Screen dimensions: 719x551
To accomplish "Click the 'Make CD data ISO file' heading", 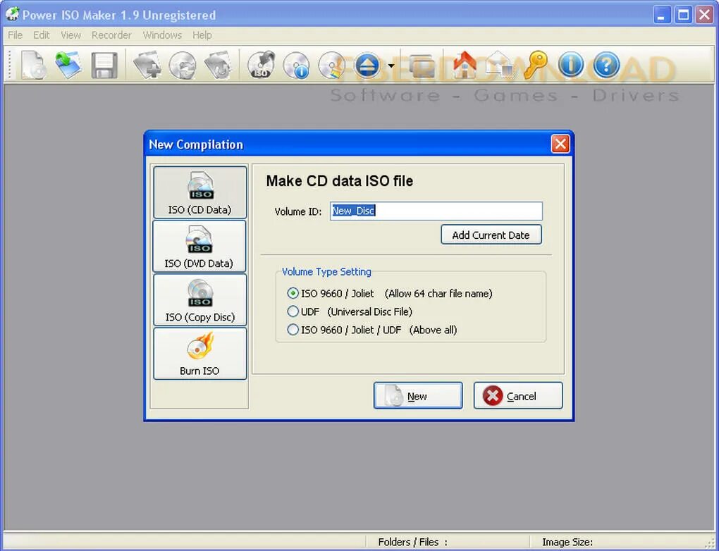I will point(339,180).
